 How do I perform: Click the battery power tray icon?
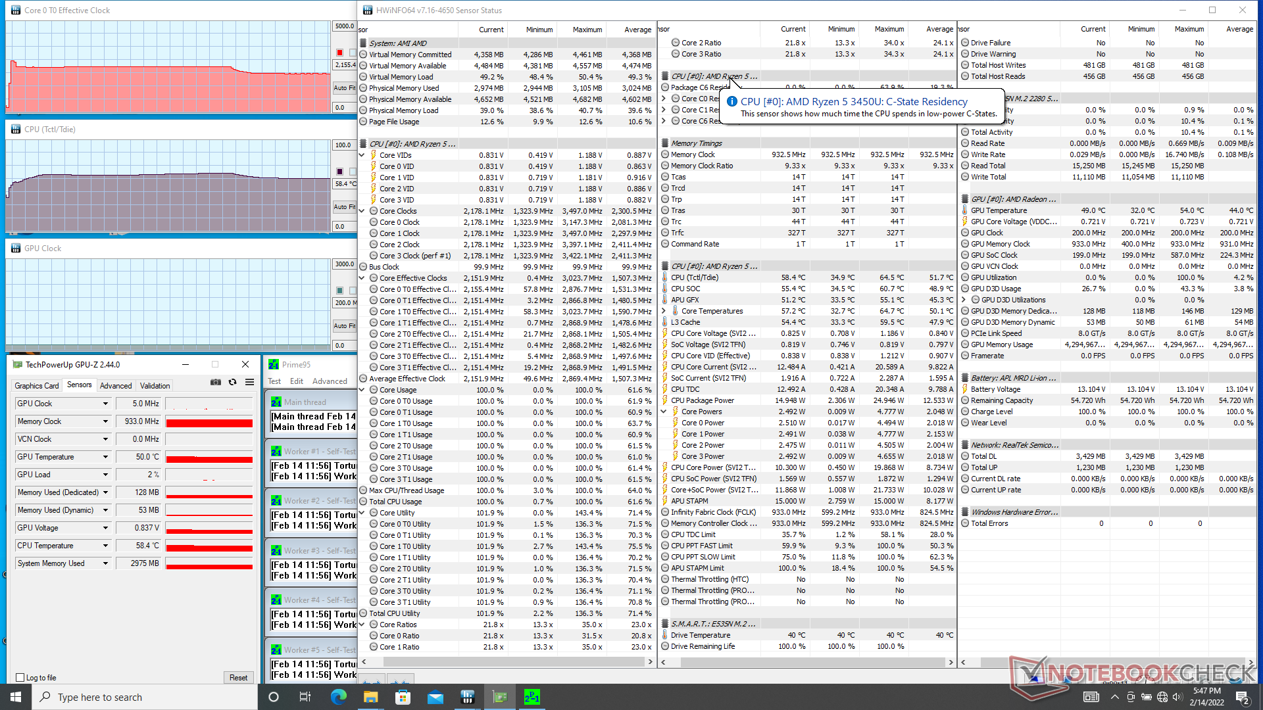click(x=1147, y=697)
